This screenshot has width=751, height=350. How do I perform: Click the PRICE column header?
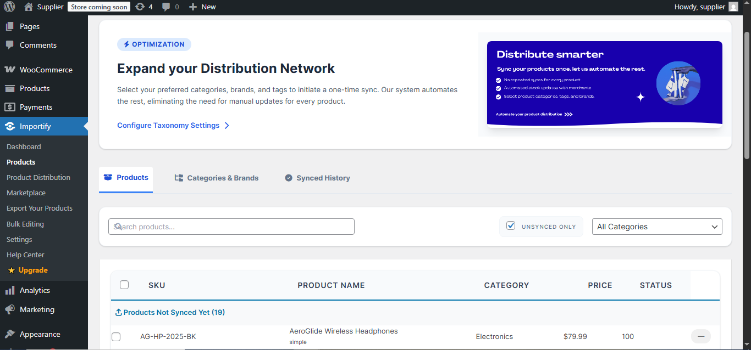pyautogui.click(x=600, y=285)
